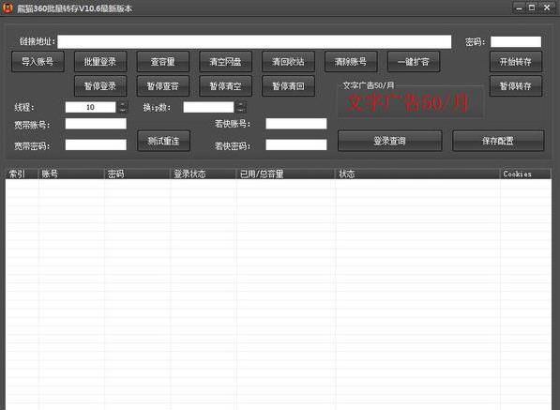Expand capacity using 一键扩容
This screenshot has width=560, height=410.
click(414, 62)
